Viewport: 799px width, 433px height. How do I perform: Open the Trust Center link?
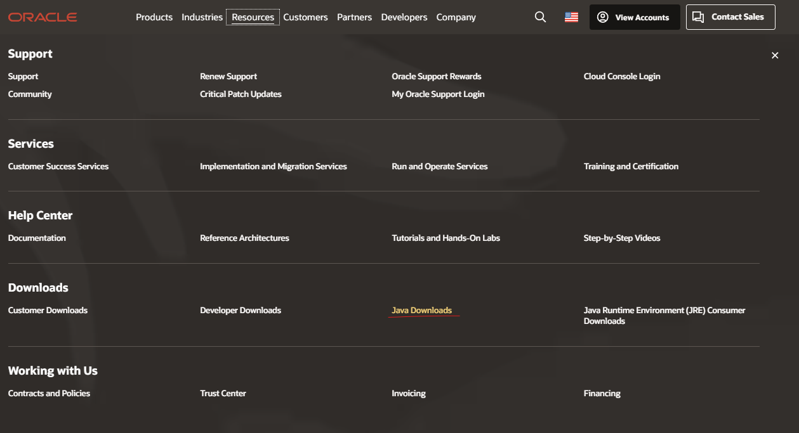223,393
